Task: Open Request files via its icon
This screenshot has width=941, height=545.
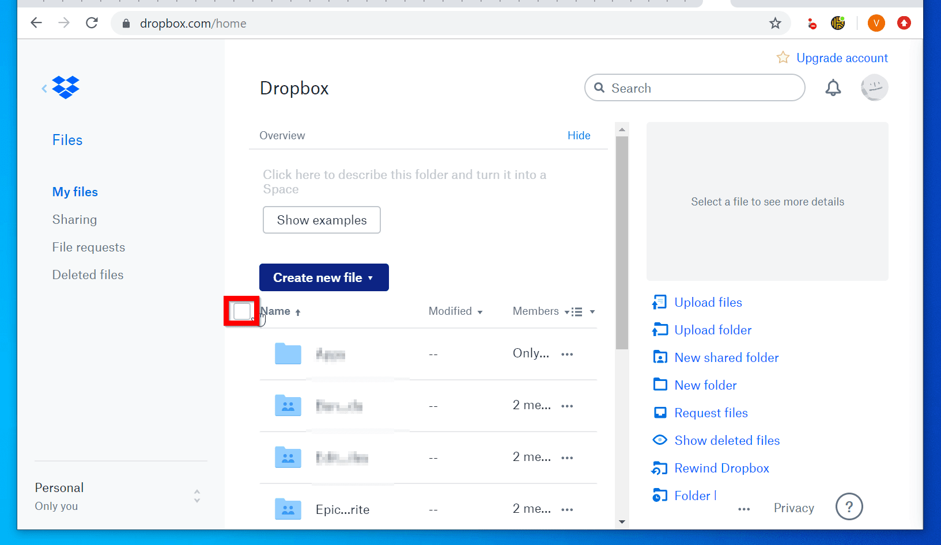Action: click(x=660, y=412)
